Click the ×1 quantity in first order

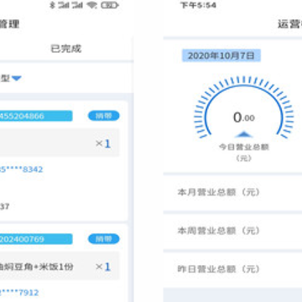[x=103, y=143]
